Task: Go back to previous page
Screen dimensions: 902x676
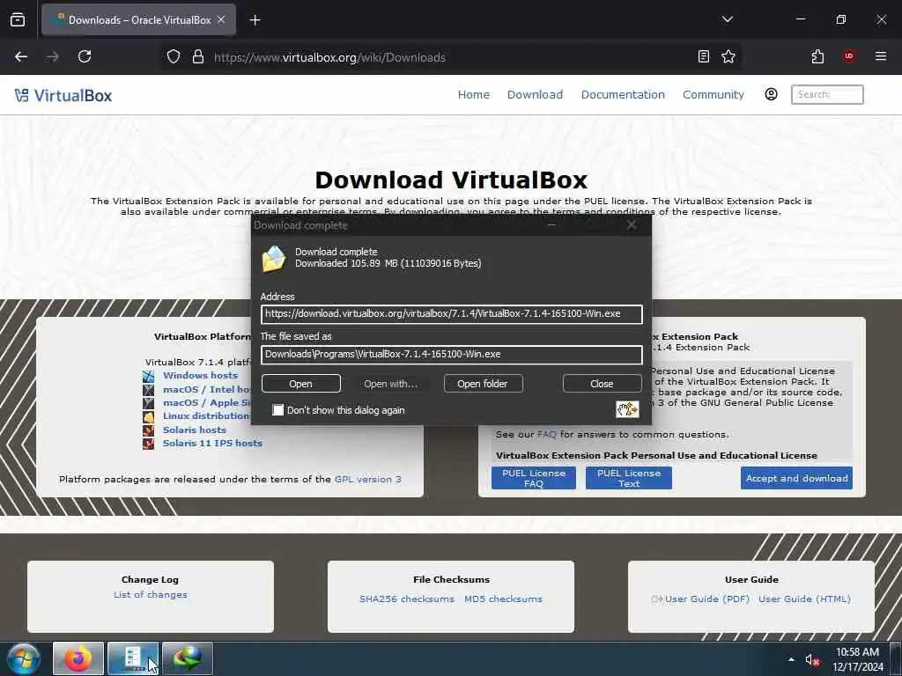Action: point(21,56)
